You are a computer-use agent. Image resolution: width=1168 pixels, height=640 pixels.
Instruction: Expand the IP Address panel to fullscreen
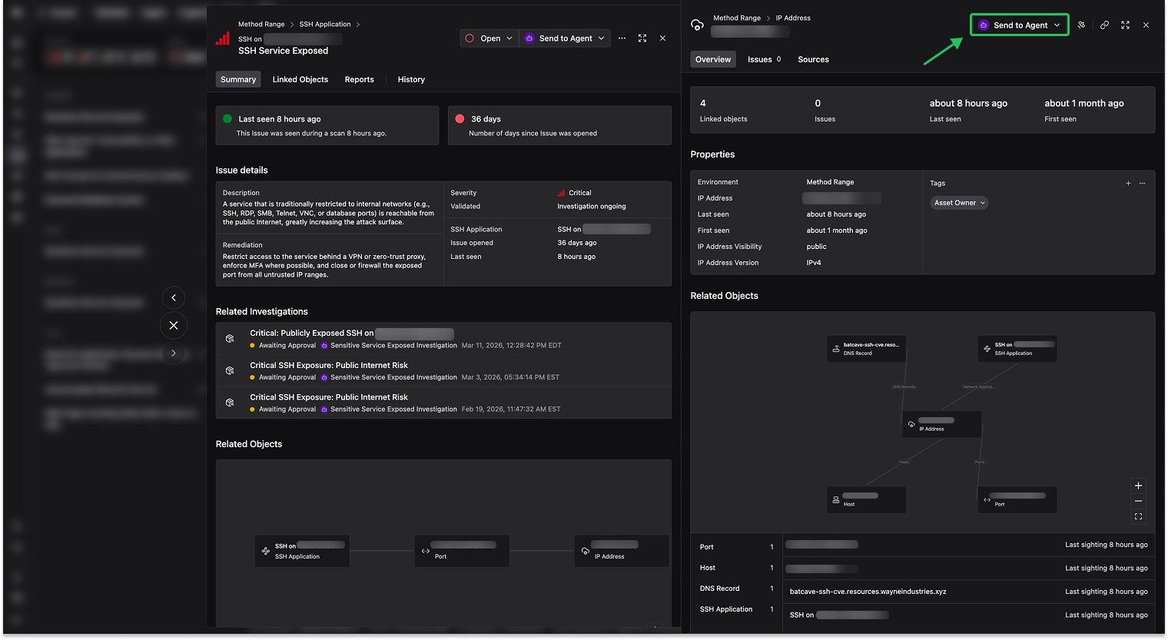click(1125, 25)
